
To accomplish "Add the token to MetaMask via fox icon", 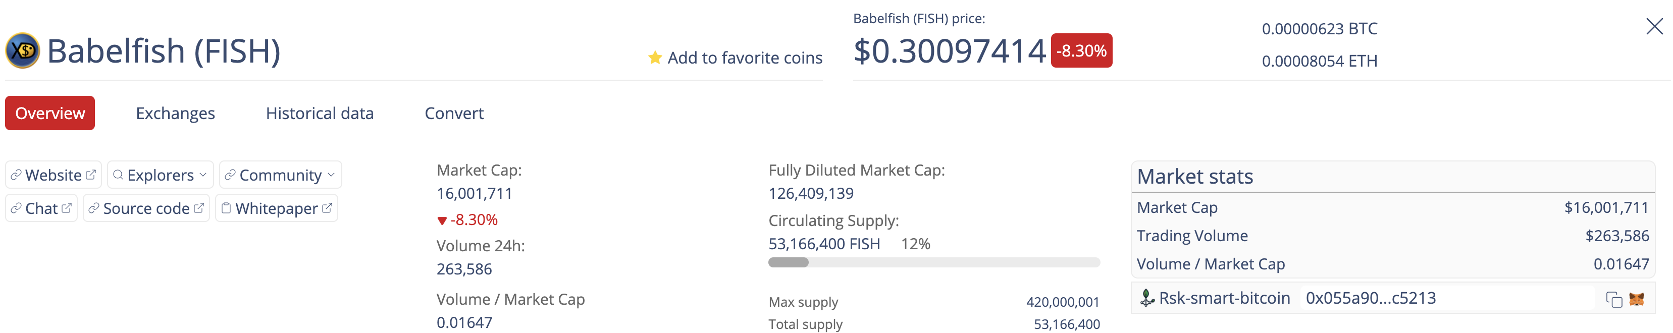I will pyautogui.click(x=1637, y=299).
